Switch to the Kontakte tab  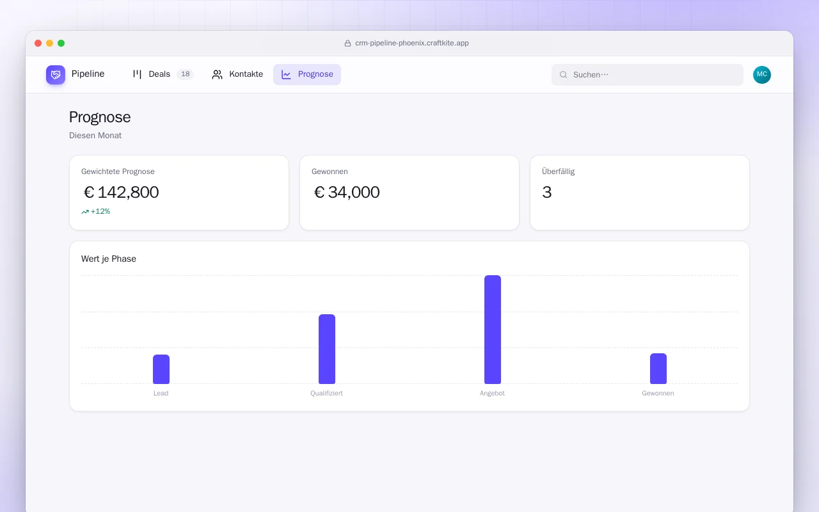pos(237,74)
